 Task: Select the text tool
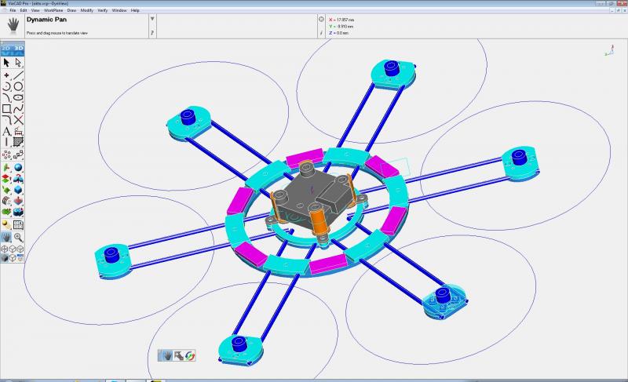click(6, 131)
